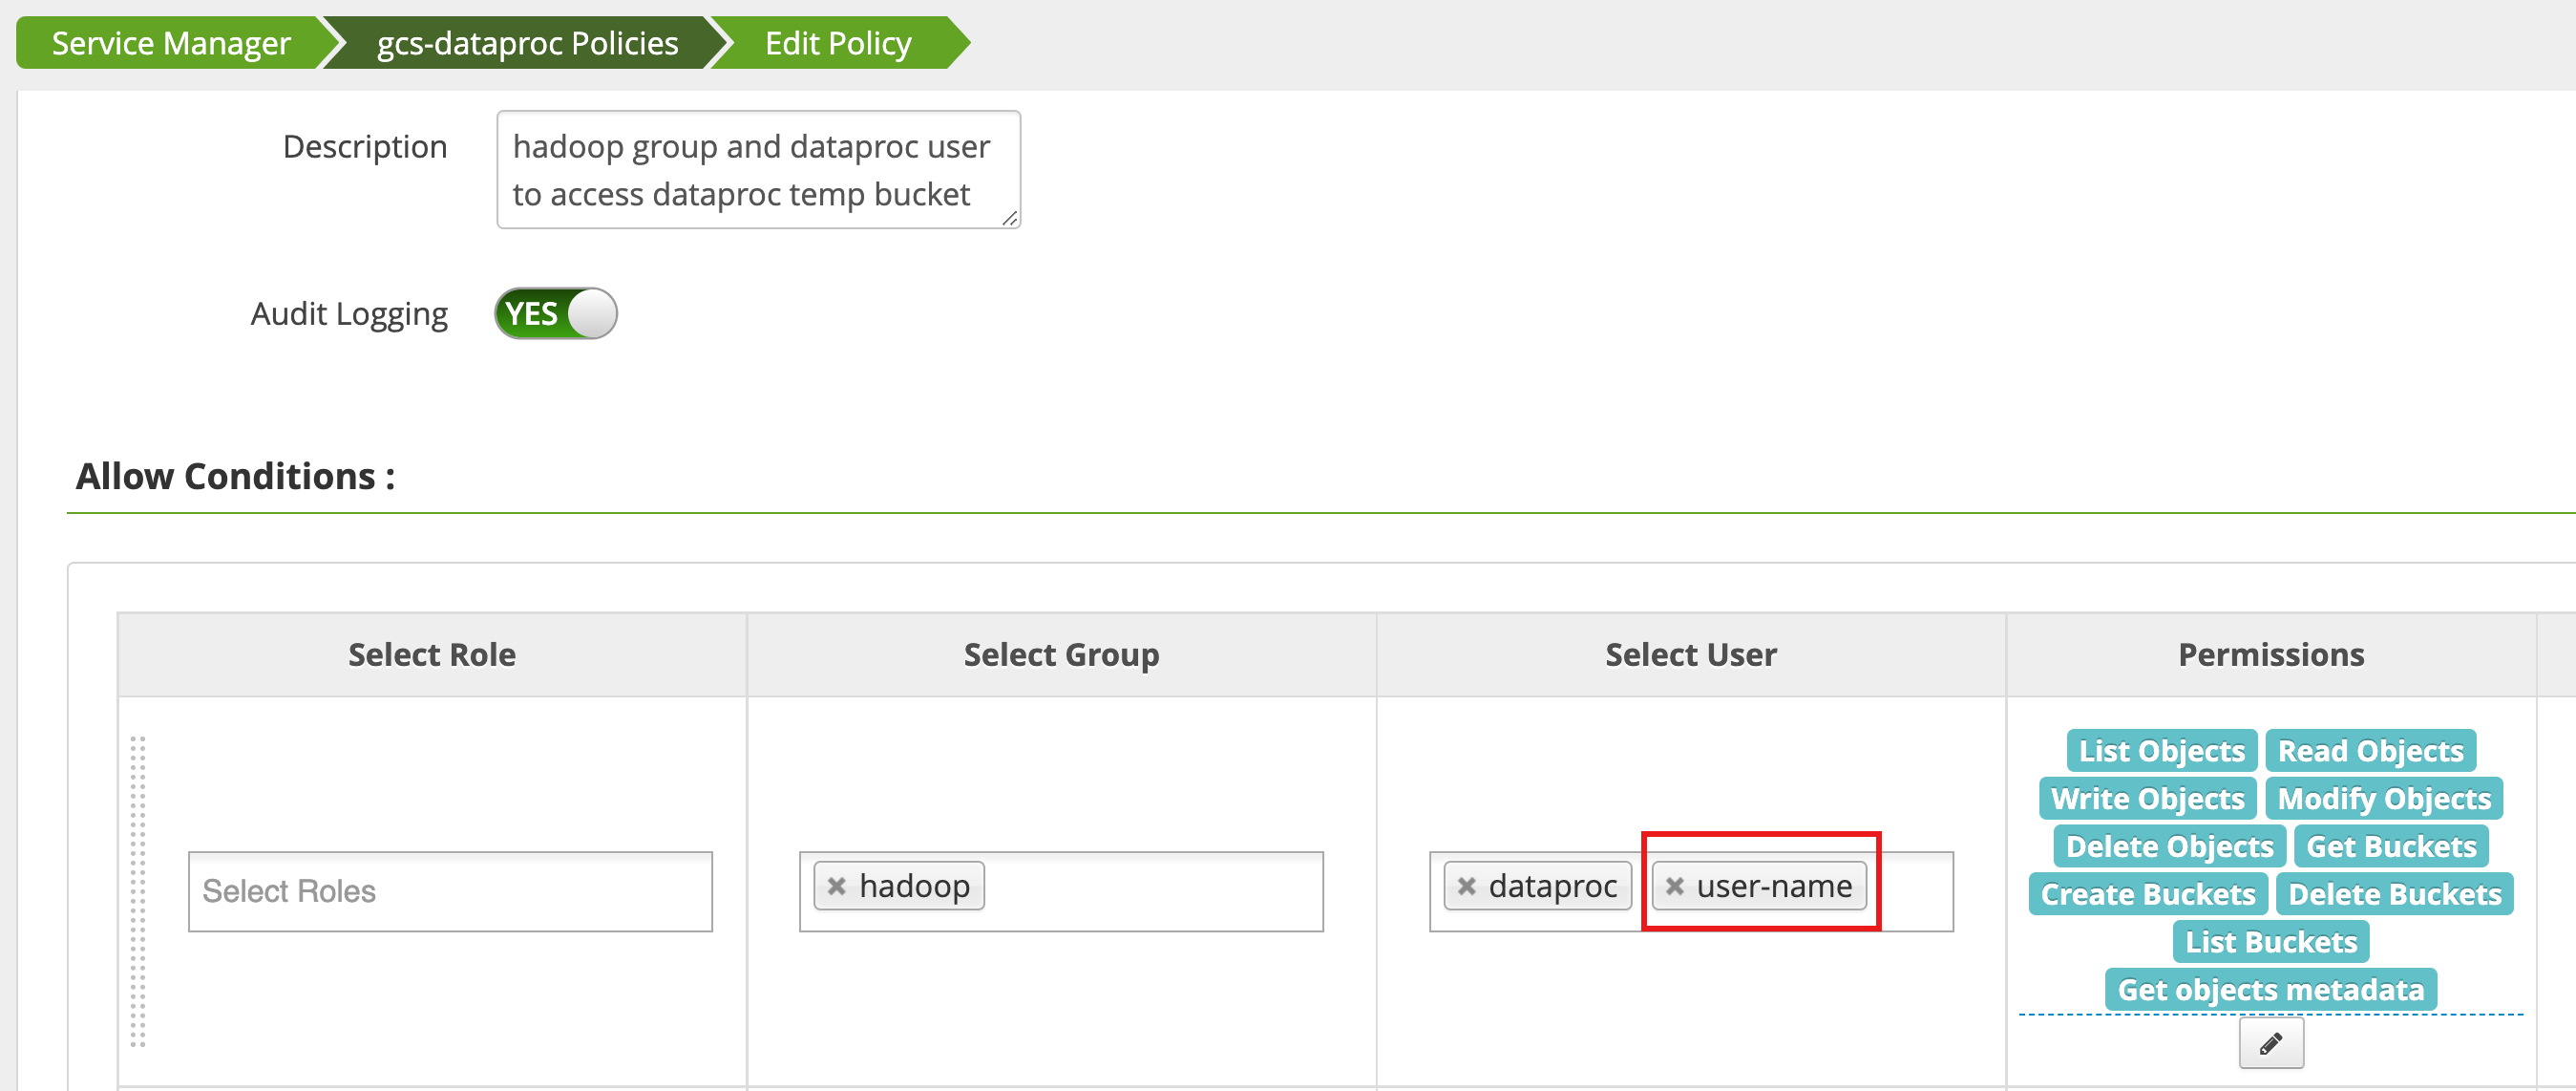The image size is (2576, 1091).
Task: Open the Select Group field
Action: click(x=1150, y=892)
